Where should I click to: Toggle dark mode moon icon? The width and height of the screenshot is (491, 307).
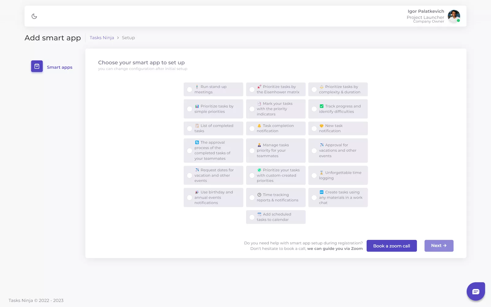pyautogui.click(x=34, y=16)
